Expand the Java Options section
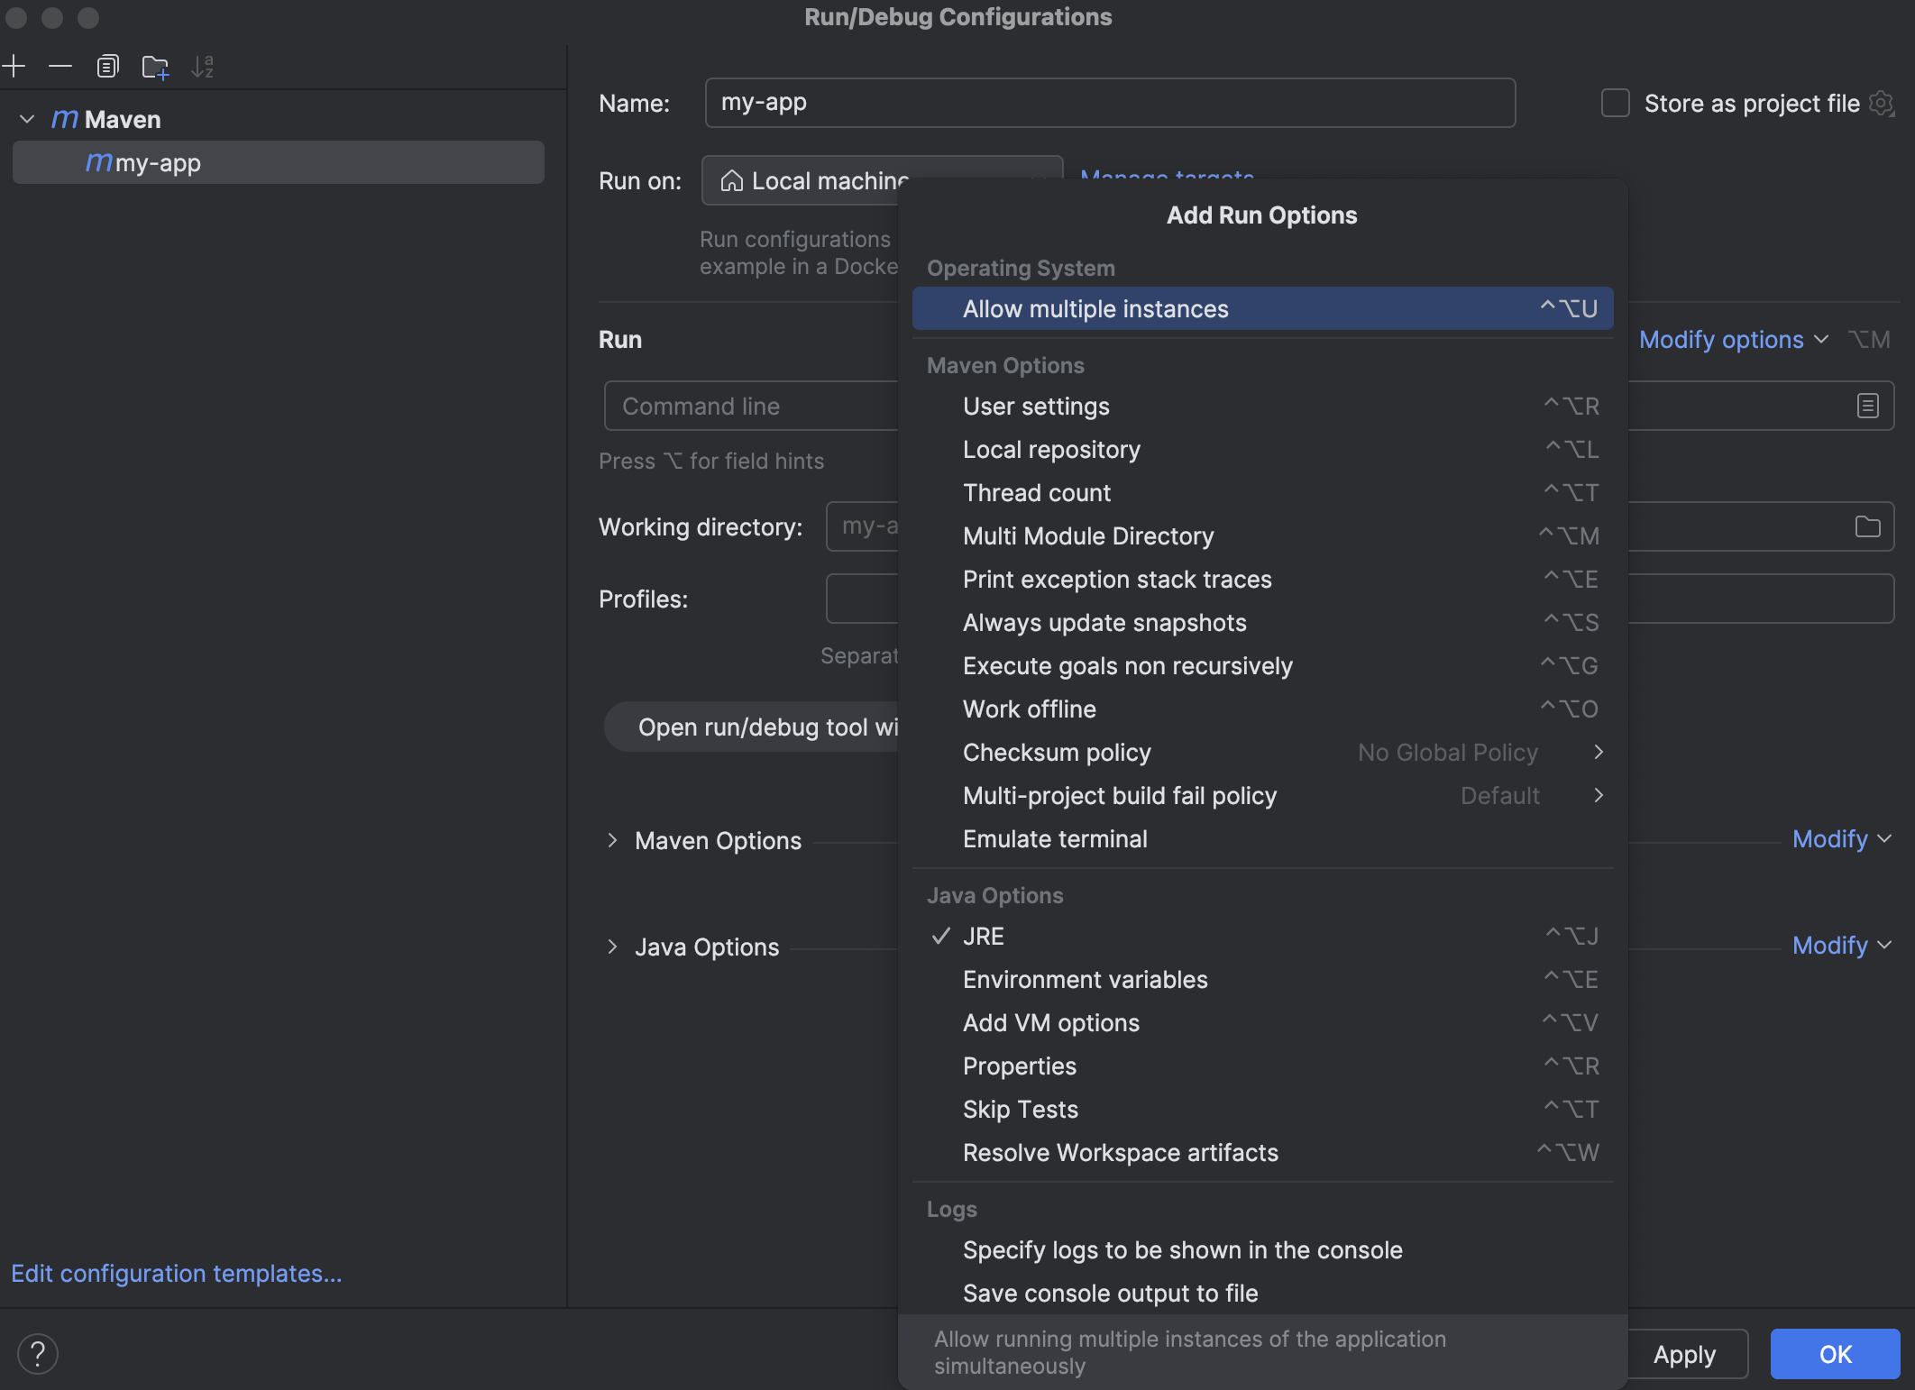Viewport: 1915px width, 1390px height. pyautogui.click(x=614, y=946)
